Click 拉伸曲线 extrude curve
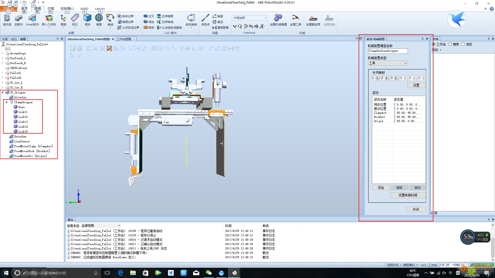Screen dimensions: 495x278 165,22
